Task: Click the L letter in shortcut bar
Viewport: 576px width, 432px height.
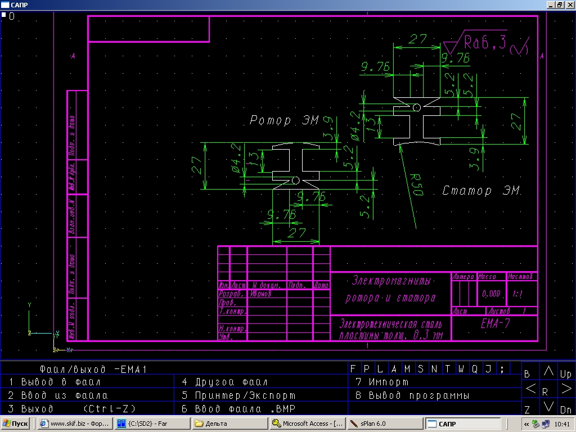Action: [380, 369]
